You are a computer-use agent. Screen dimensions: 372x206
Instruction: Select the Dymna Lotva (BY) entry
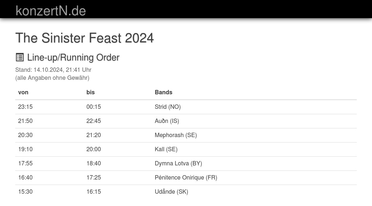pyautogui.click(x=178, y=163)
